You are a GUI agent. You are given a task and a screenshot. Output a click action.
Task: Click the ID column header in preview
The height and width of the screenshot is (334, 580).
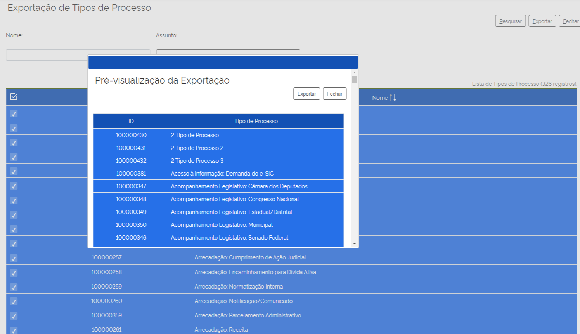(x=131, y=121)
